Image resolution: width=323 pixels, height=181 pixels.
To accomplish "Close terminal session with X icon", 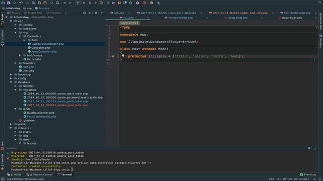I will click(8, 158).
